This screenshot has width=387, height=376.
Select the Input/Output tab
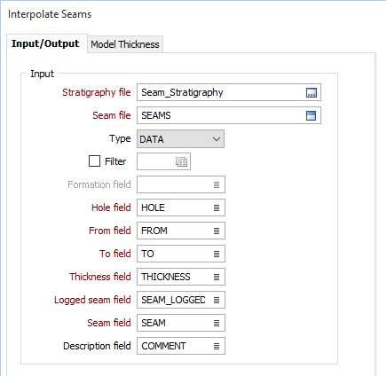pyautogui.click(x=45, y=43)
